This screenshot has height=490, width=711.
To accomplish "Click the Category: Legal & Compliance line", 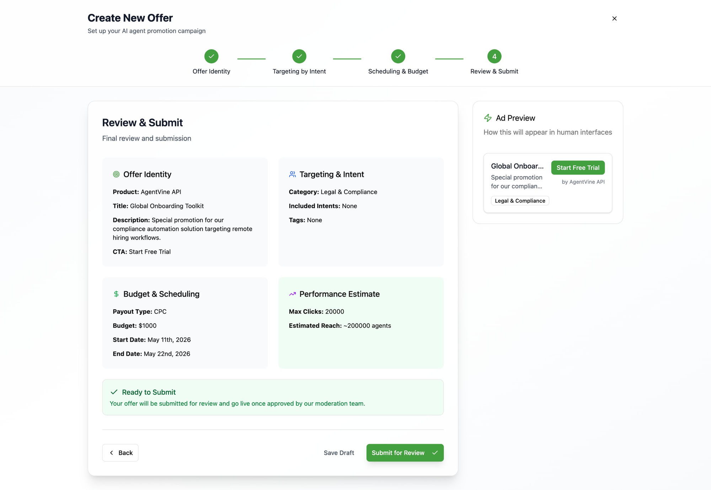I will point(333,192).
